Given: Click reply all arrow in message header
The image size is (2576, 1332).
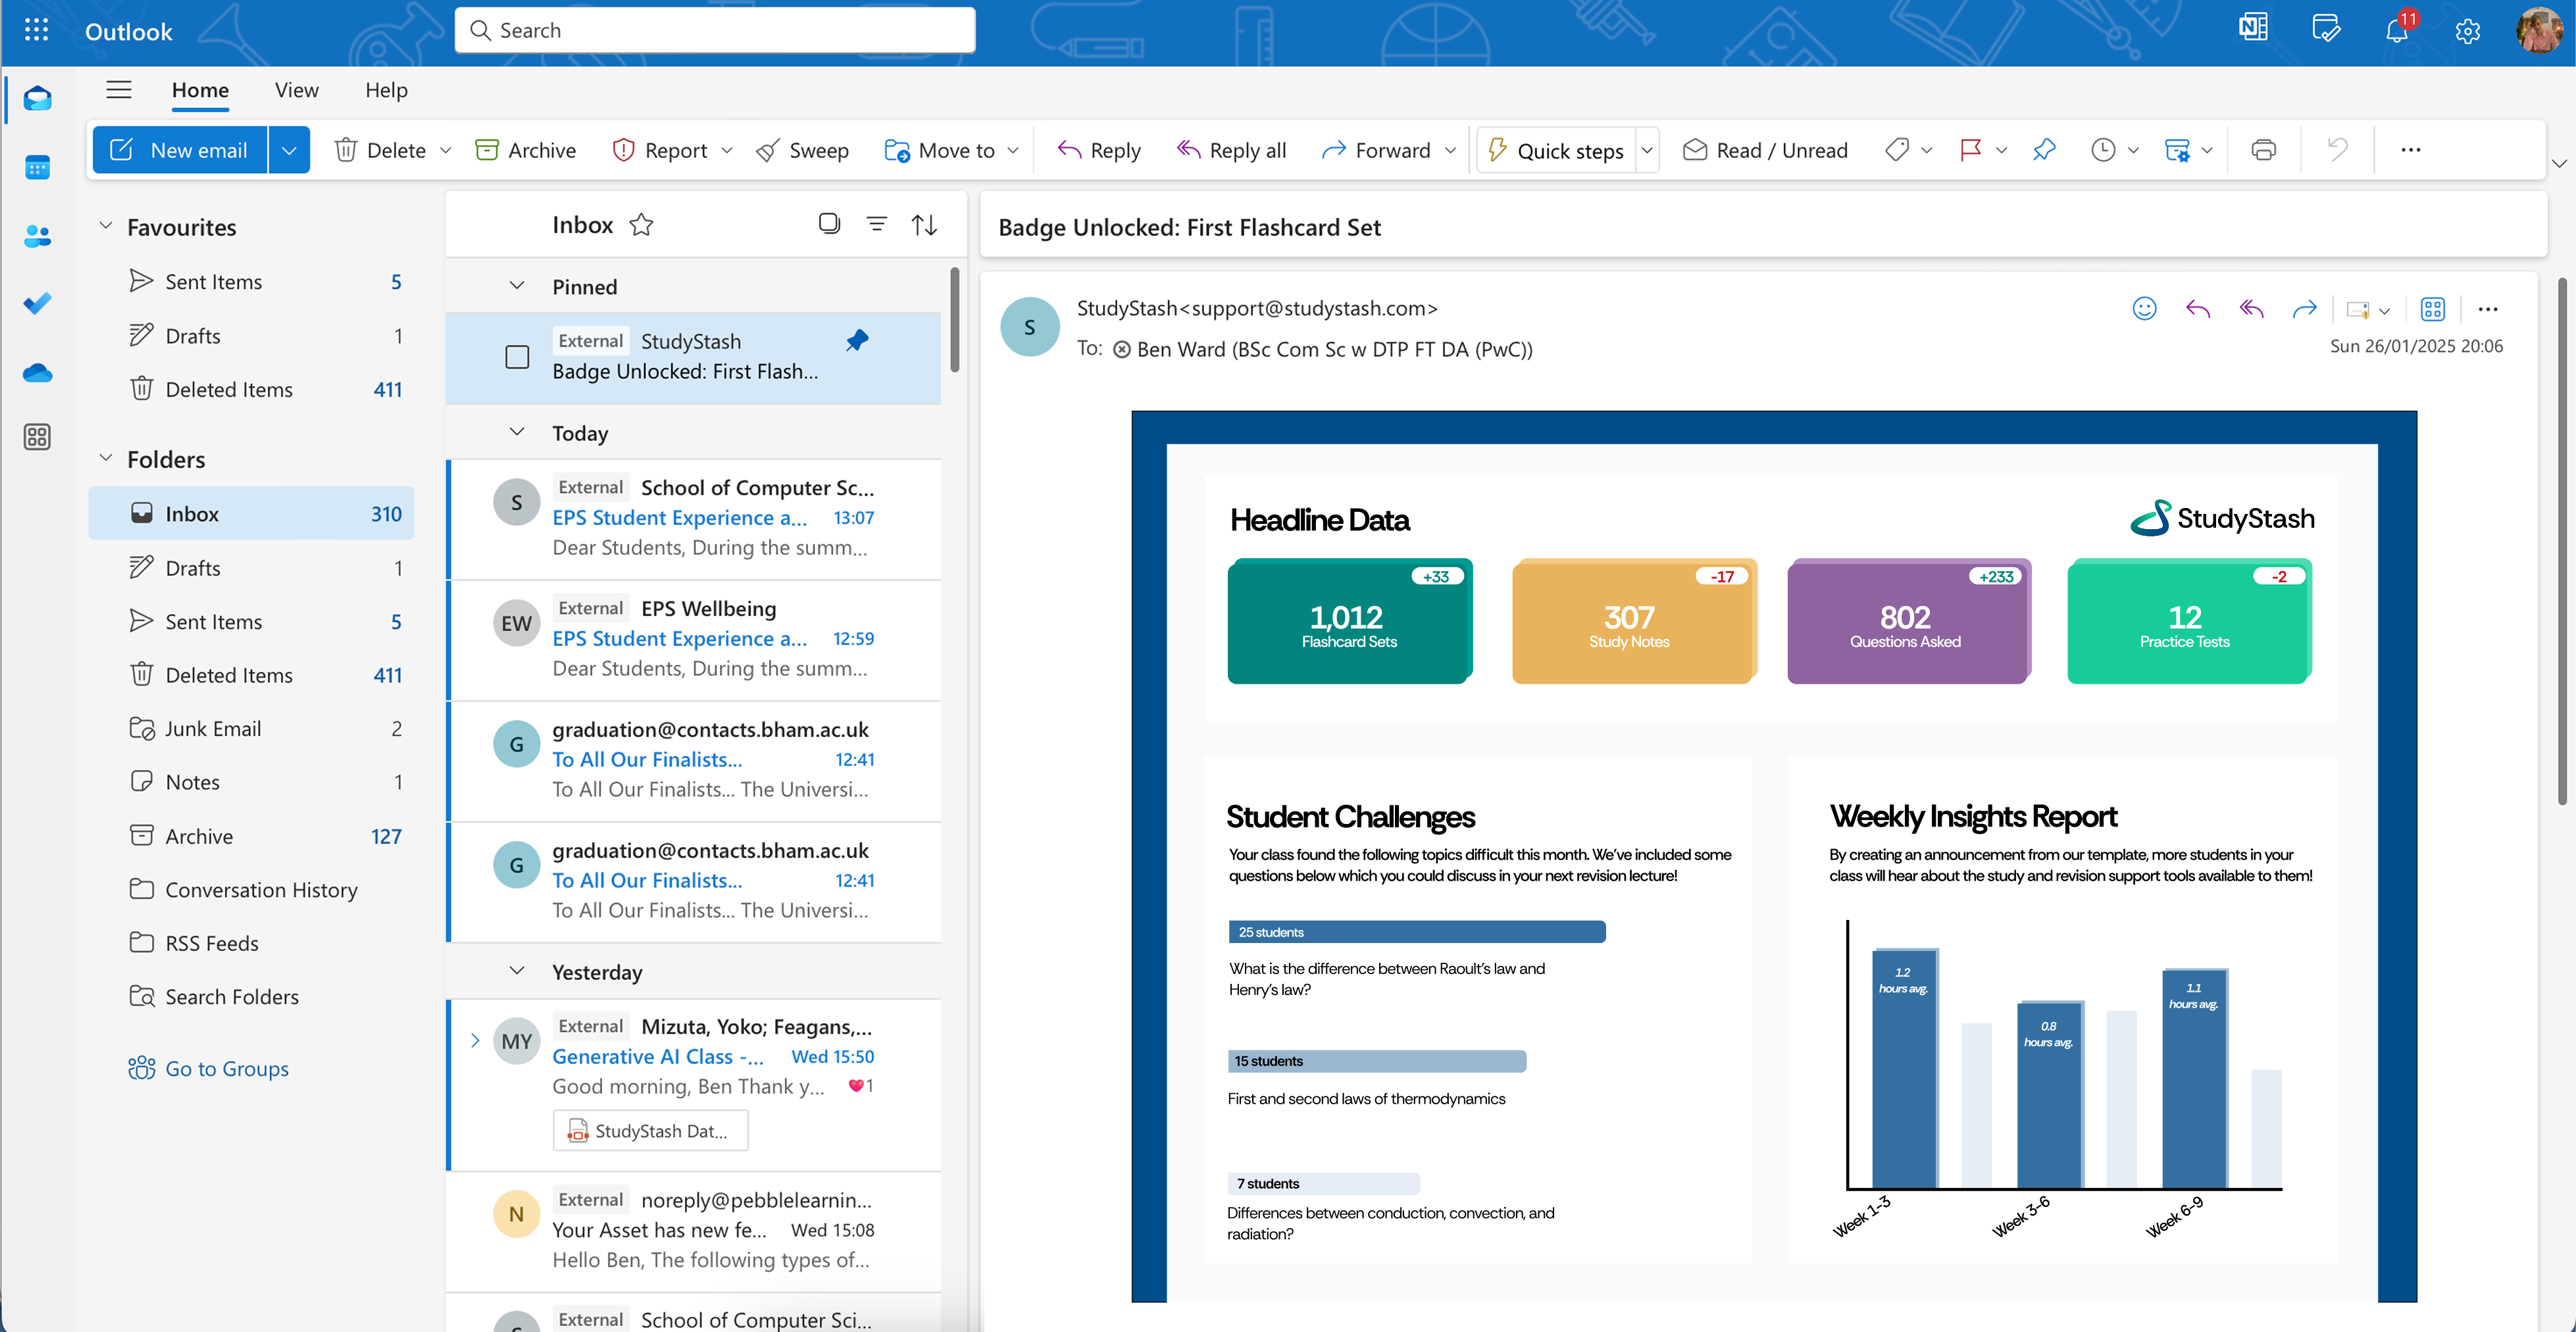Looking at the screenshot, I should pos(2251,309).
